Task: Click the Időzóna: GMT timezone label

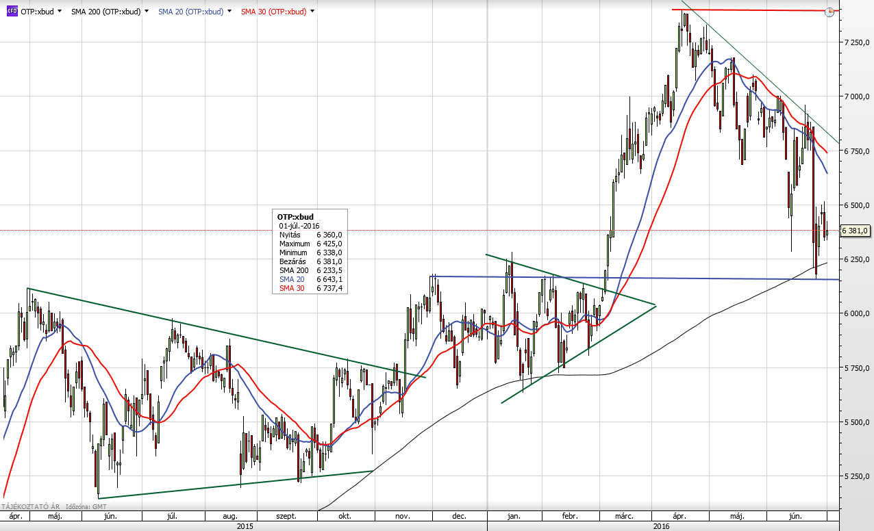Action: (86, 506)
